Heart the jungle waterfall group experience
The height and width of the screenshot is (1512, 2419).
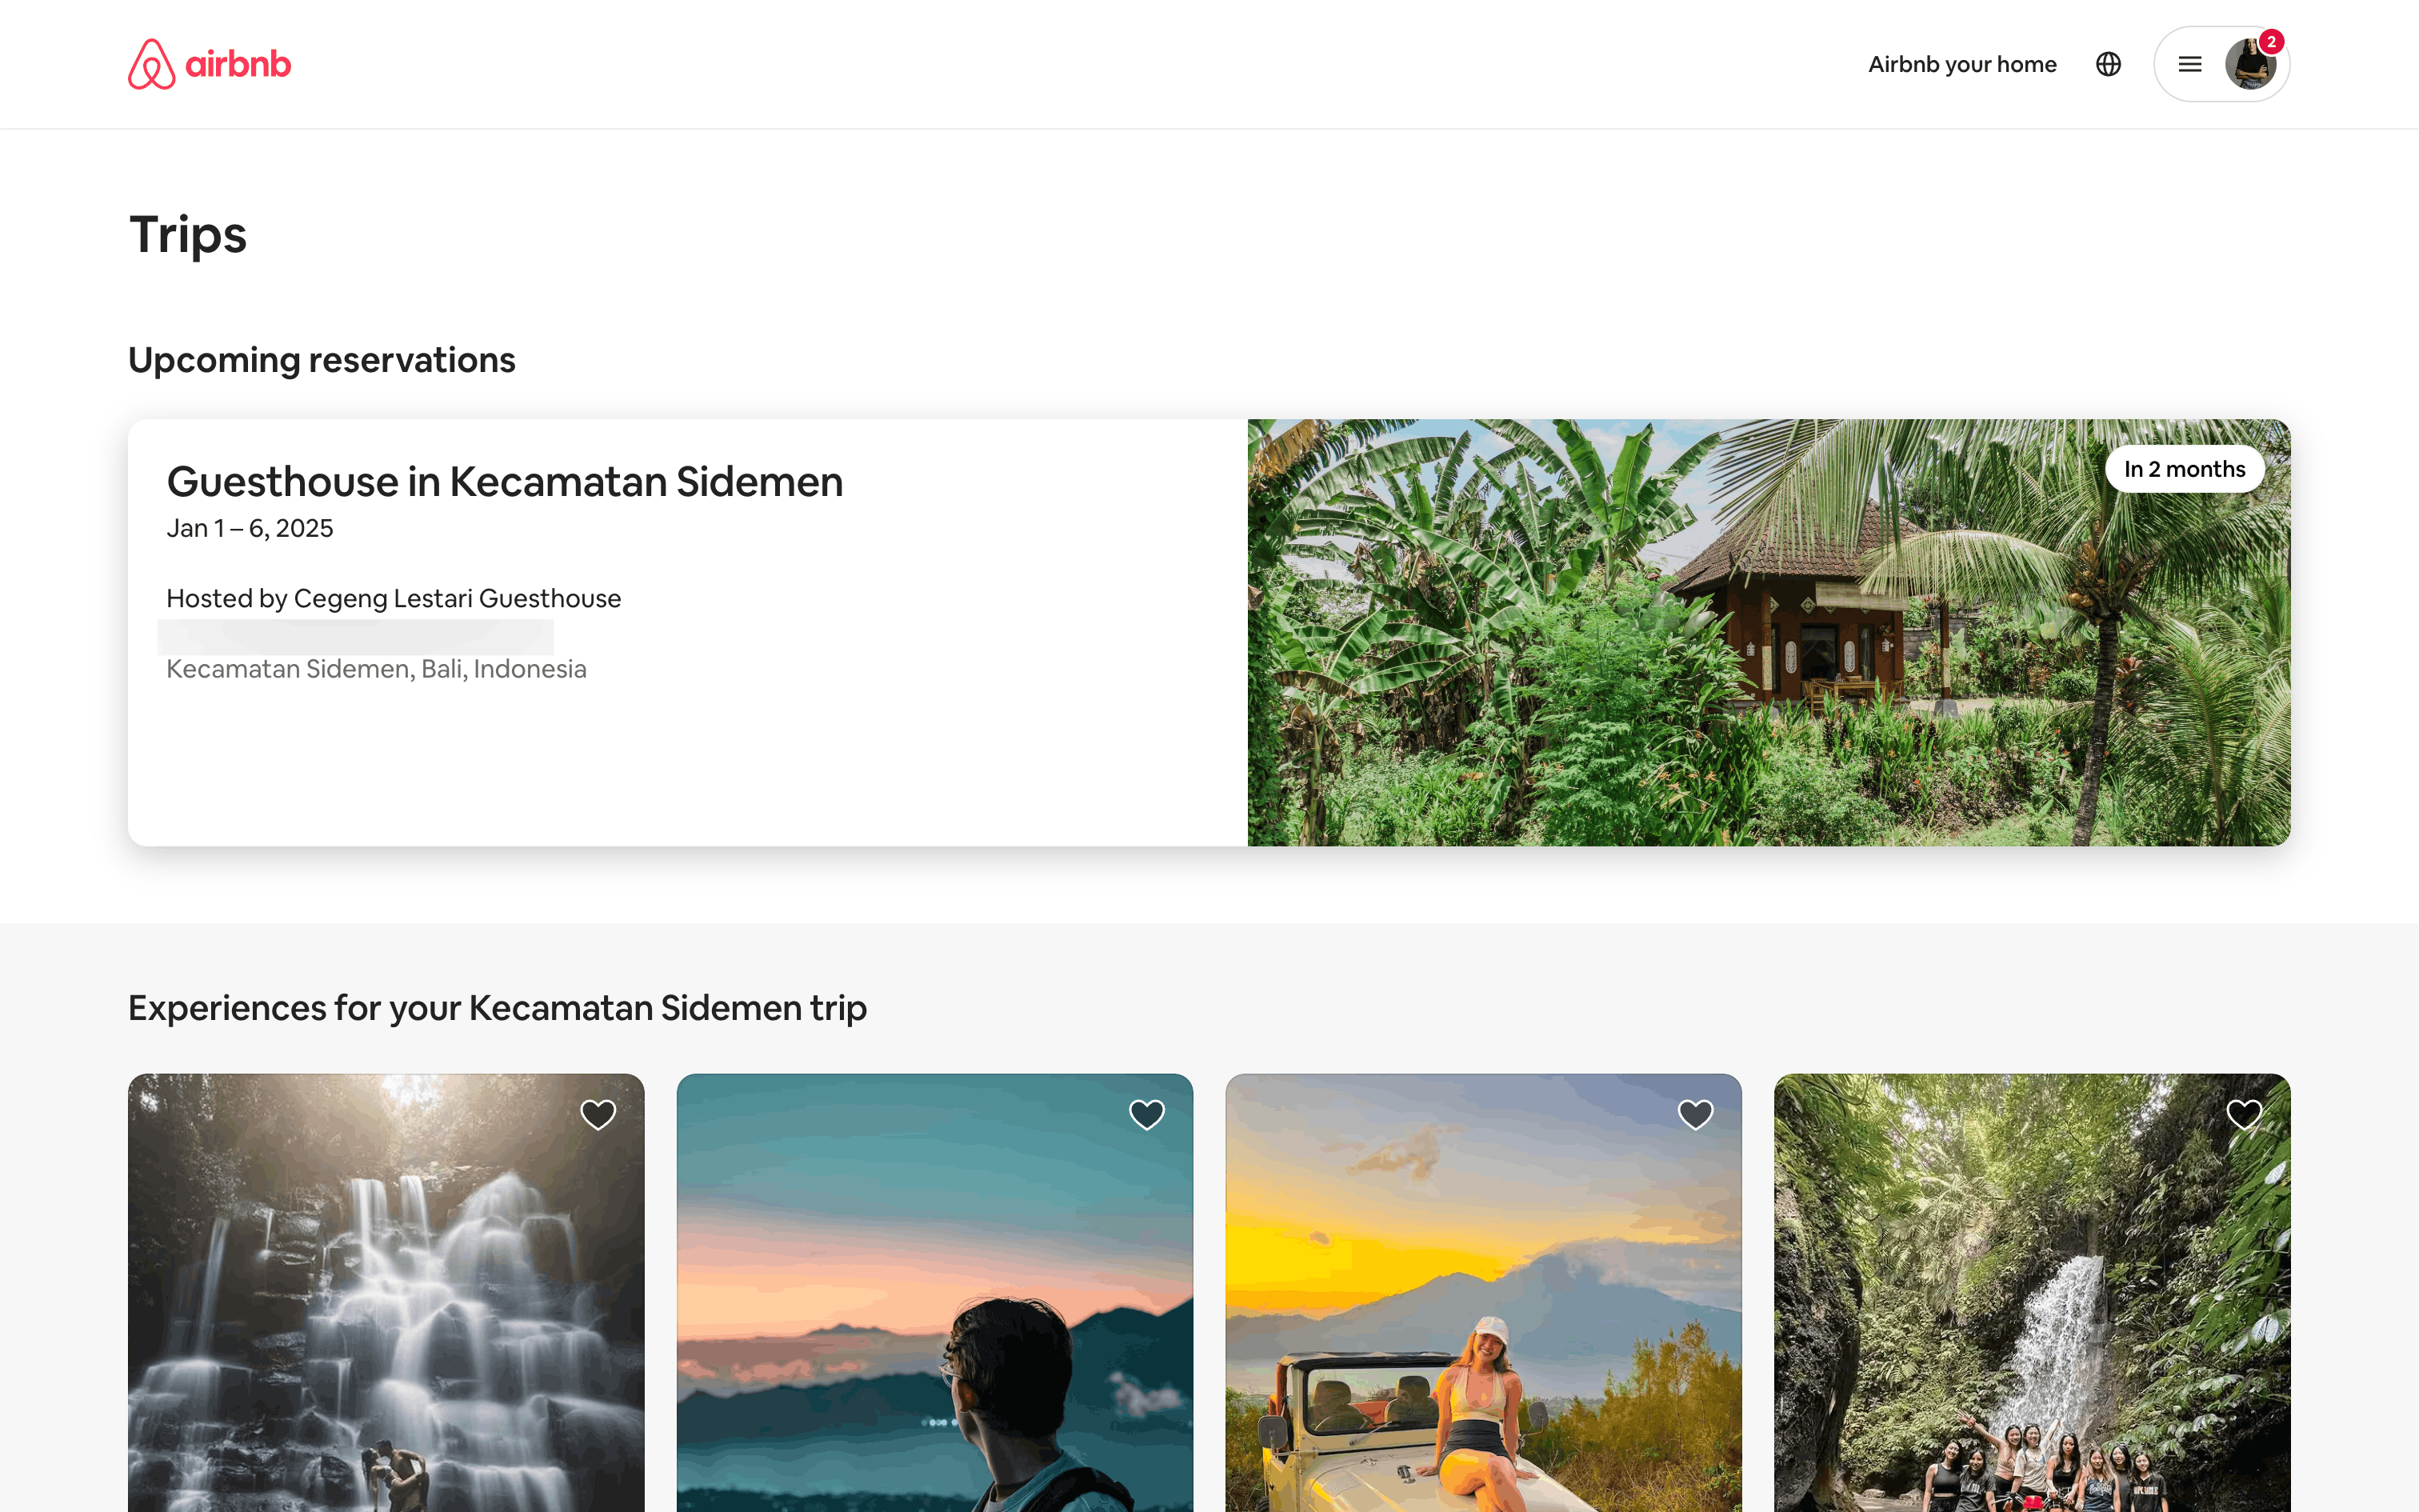pos(2244,1114)
